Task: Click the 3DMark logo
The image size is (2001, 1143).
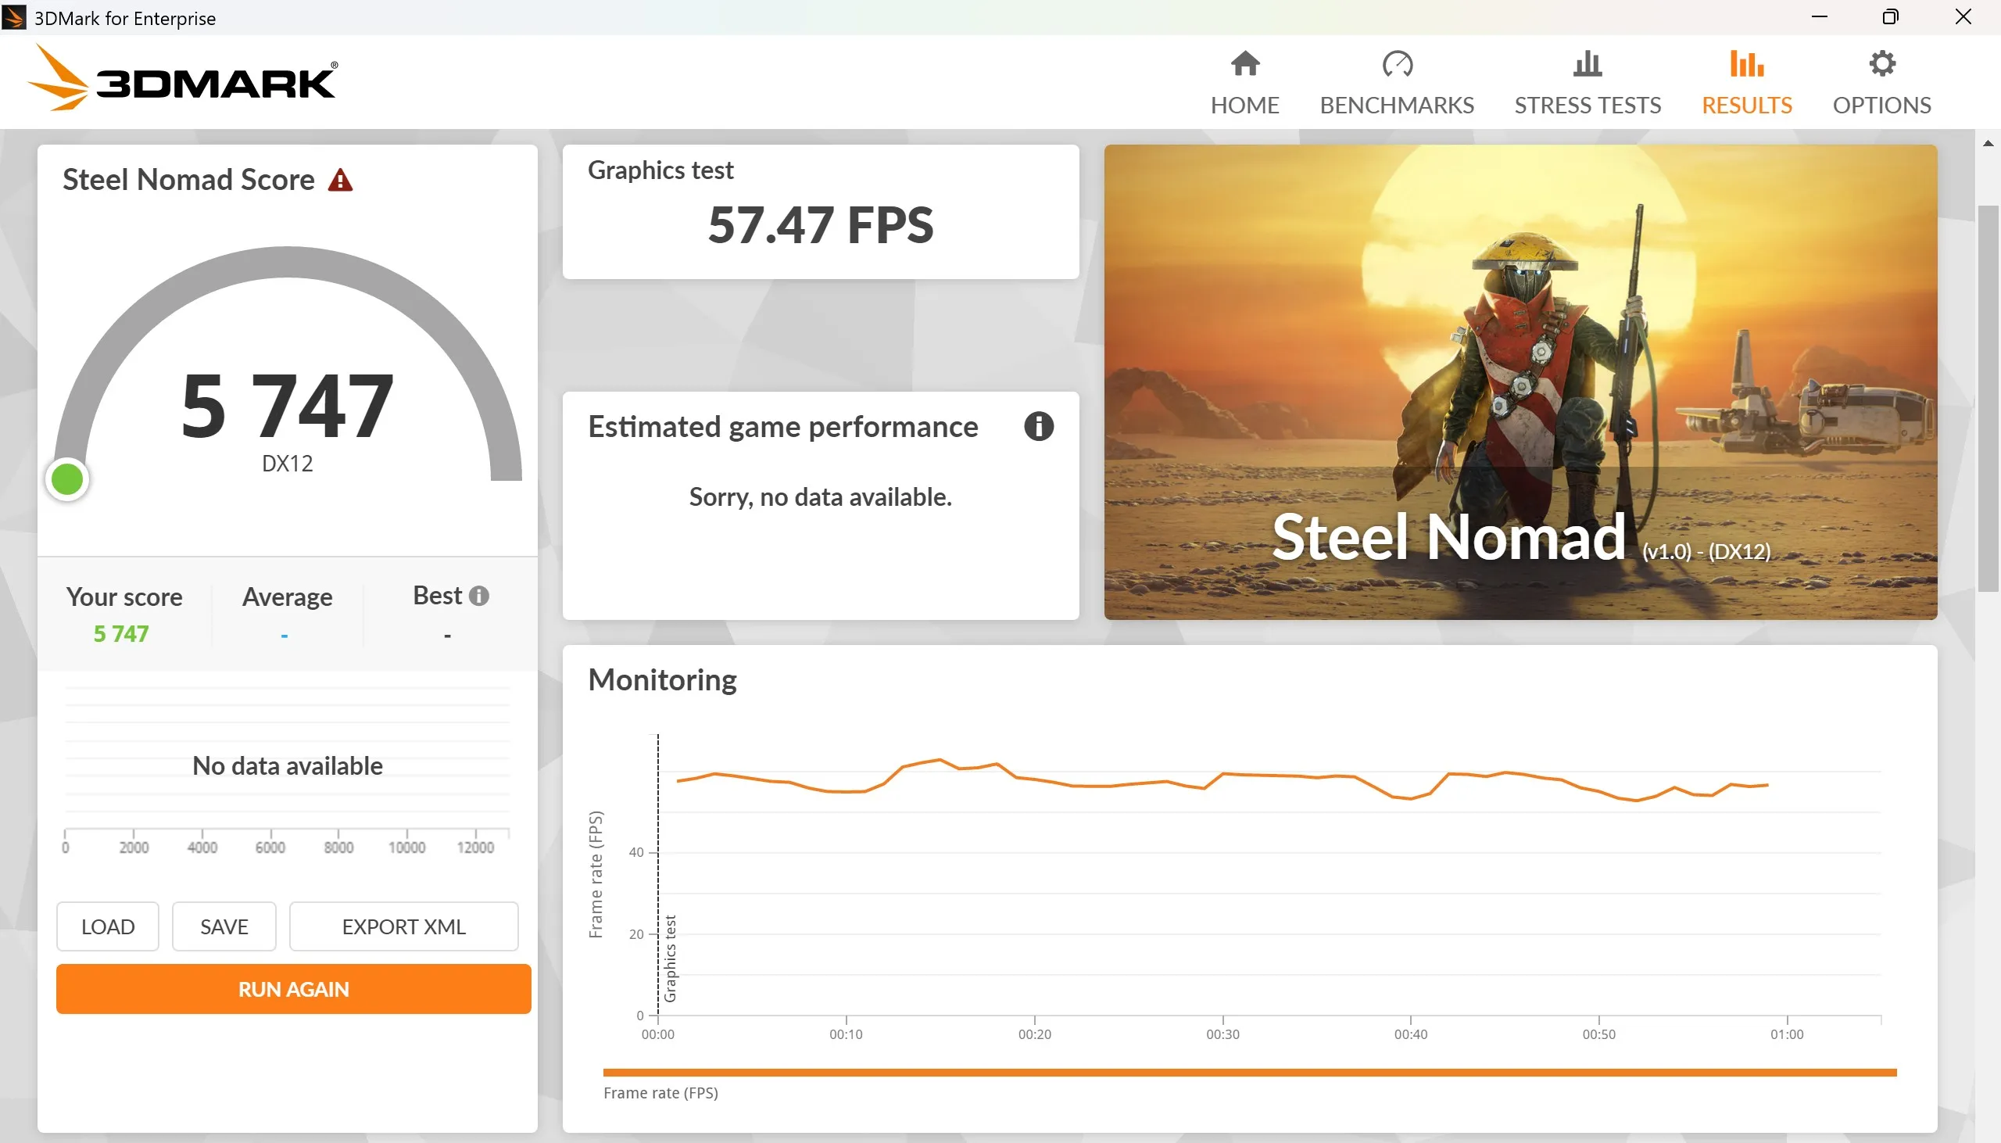Action: point(183,78)
